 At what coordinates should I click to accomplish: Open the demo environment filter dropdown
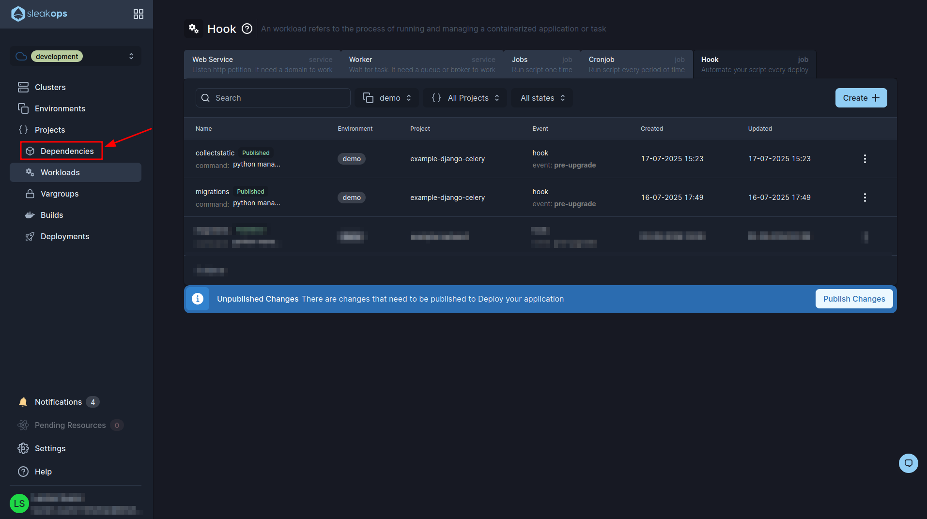pos(386,98)
